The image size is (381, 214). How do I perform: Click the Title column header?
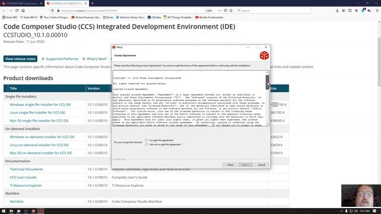47,89
